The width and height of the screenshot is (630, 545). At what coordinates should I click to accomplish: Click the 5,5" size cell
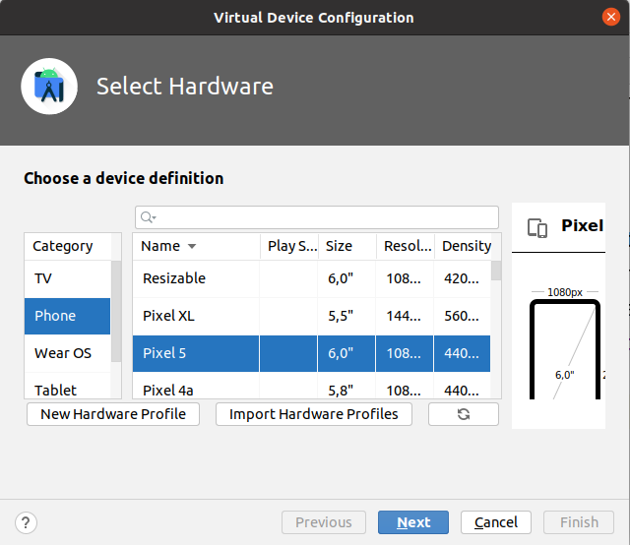pyautogui.click(x=346, y=316)
